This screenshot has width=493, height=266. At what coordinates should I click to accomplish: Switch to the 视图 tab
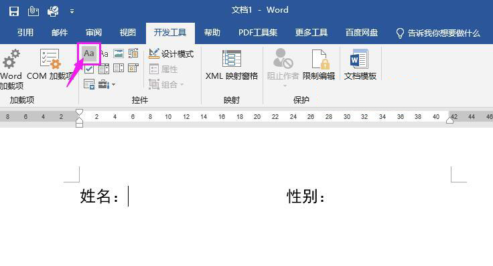(x=128, y=33)
